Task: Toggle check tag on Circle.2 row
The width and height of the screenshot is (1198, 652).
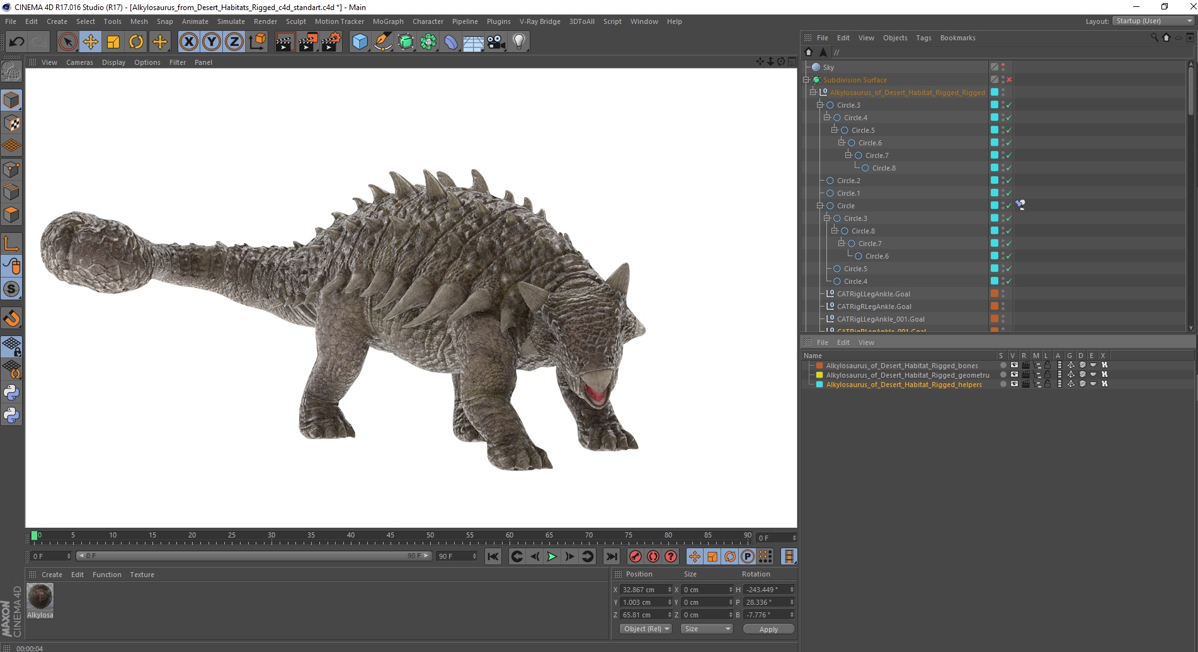Action: click(x=1008, y=181)
